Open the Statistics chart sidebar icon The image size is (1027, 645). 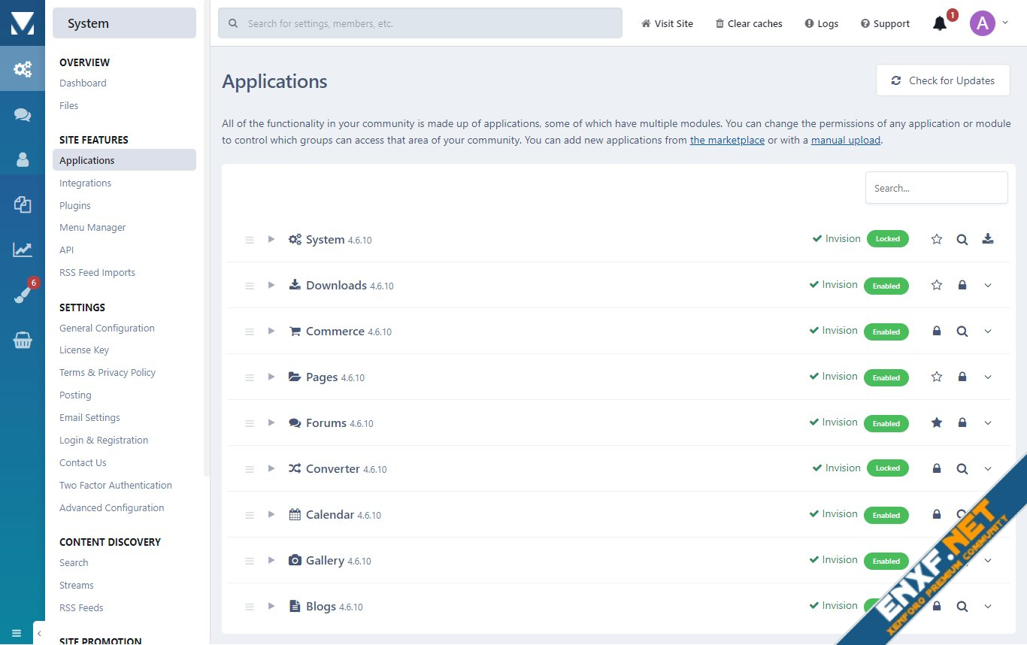(23, 250)
